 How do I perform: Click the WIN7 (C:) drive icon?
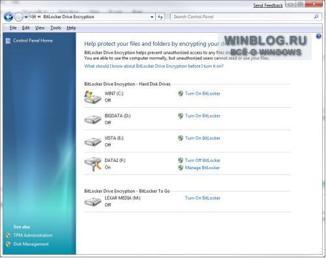point(93,97)
